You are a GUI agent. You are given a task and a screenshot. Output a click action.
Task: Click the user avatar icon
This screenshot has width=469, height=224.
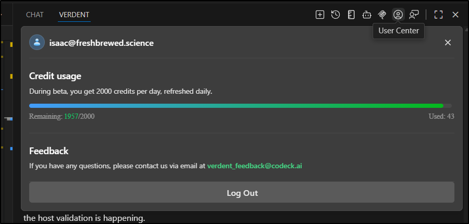[x=37, y=43]
